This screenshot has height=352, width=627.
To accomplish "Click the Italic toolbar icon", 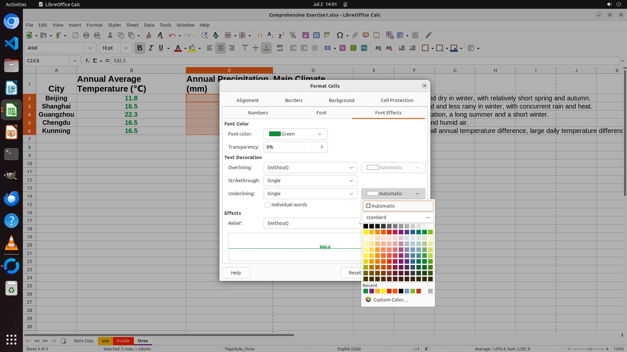I will (151, 48).
